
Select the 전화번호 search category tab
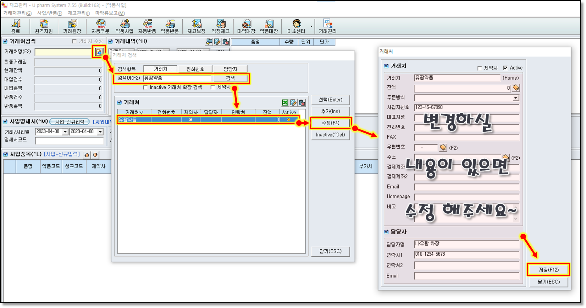[195, 69]
